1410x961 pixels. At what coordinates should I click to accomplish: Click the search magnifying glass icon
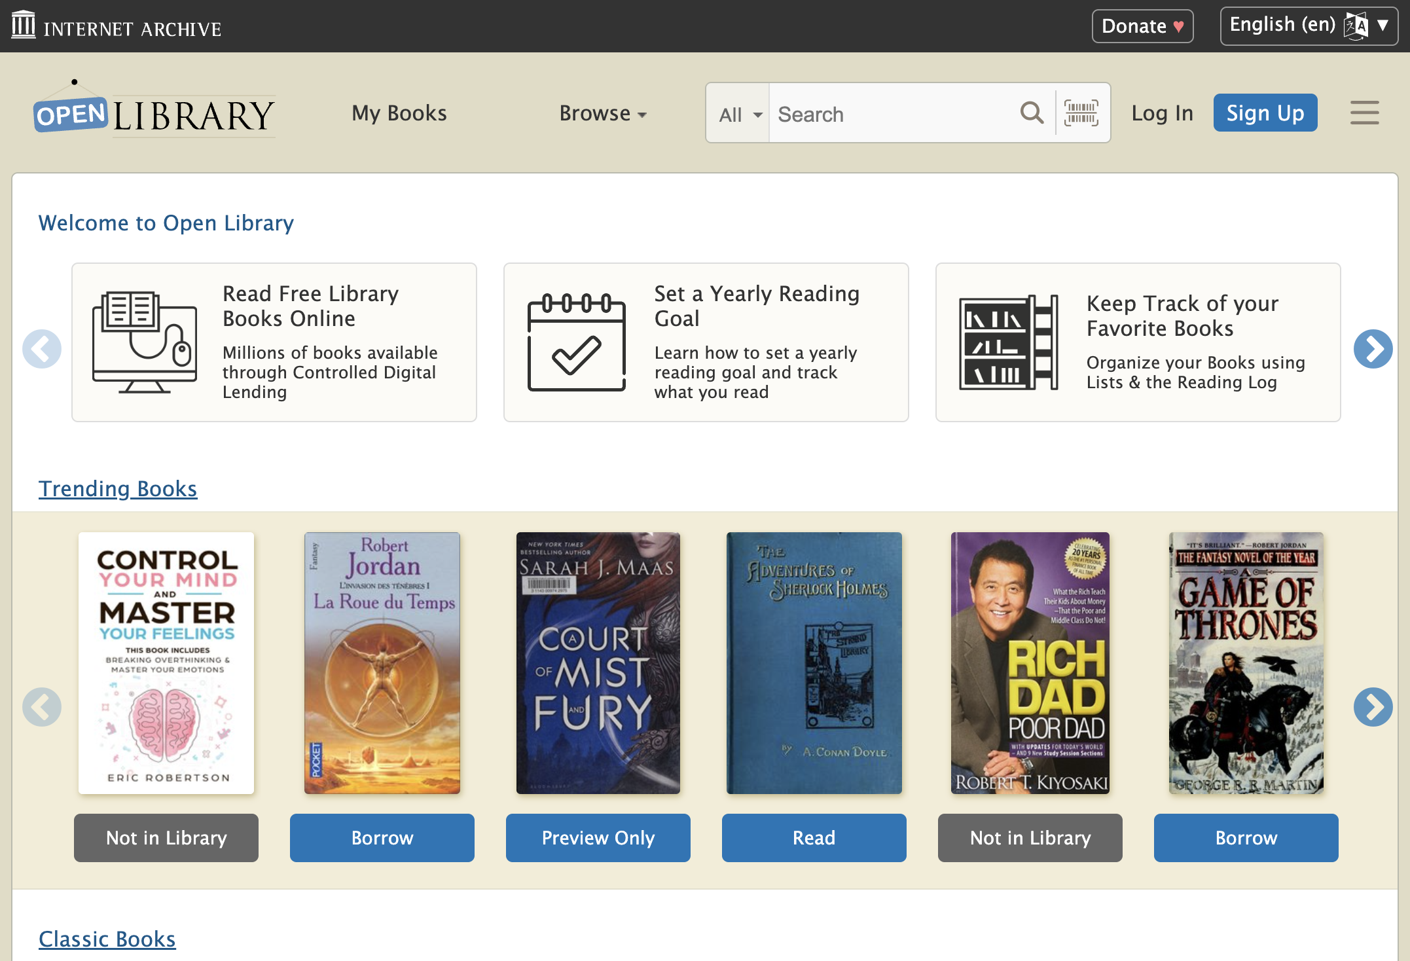click(1032, 113)
